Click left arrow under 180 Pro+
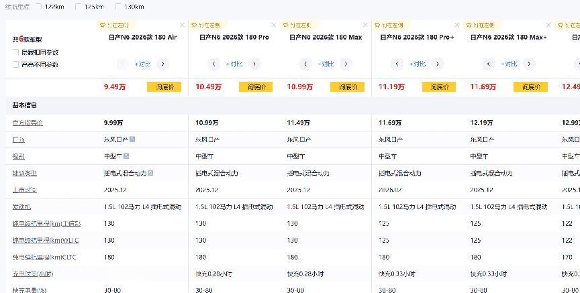580x293 pixels. (x=397, y=64)
